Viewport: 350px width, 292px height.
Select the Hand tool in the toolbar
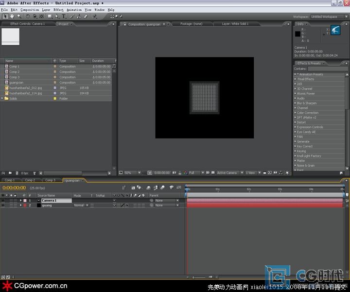pyautogui.click(x=12, y=17)
